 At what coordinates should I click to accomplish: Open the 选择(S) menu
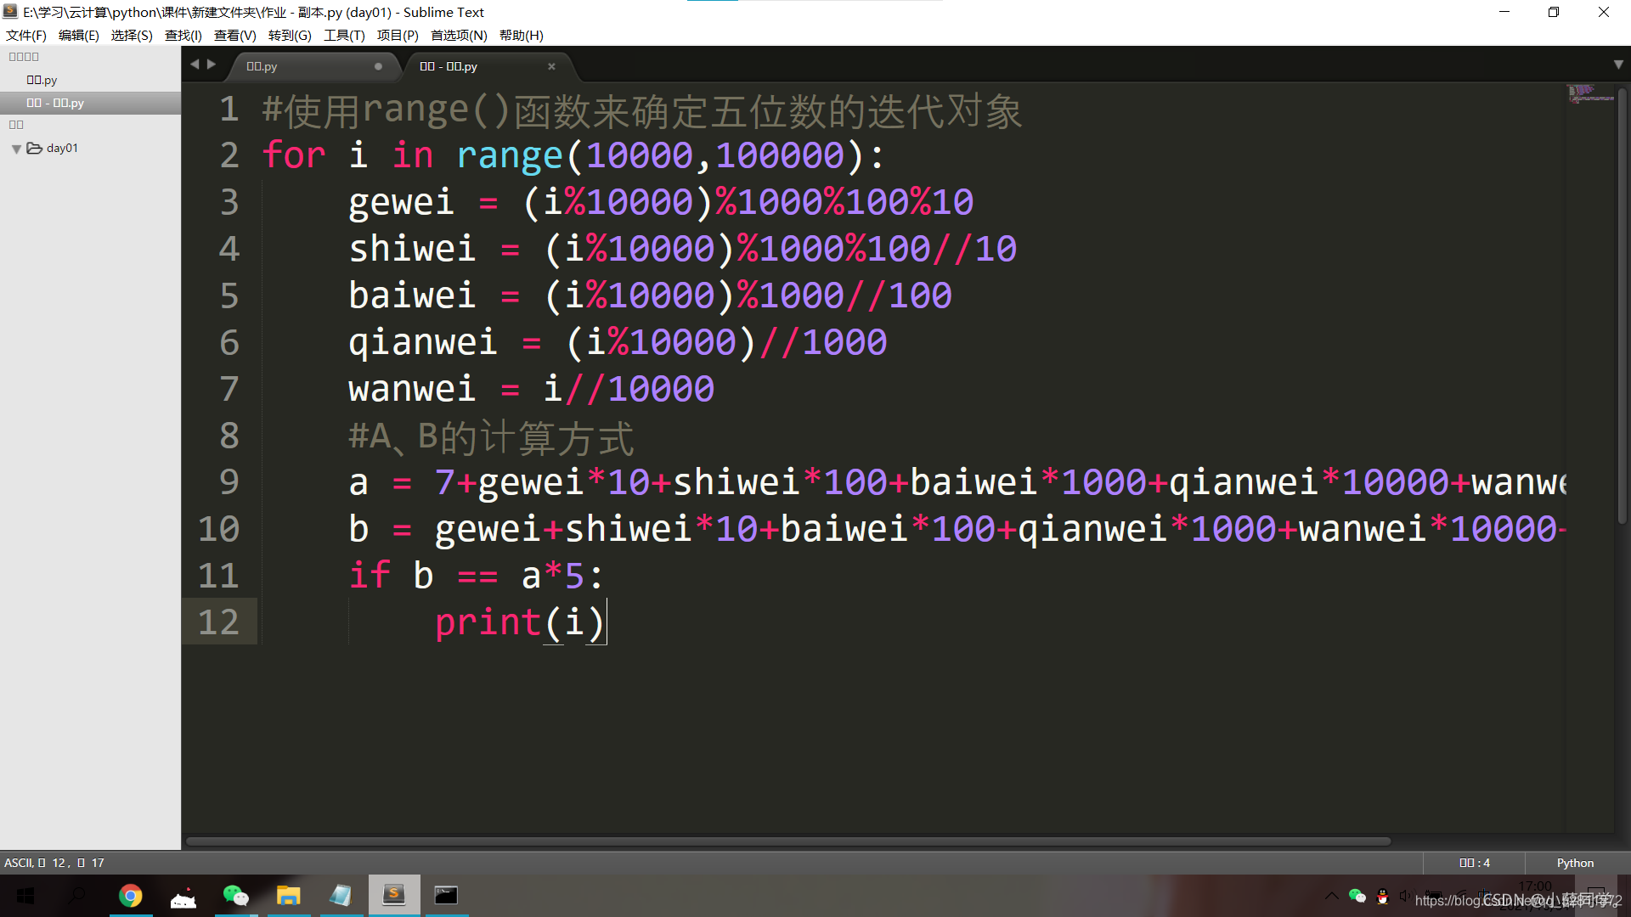132,35
